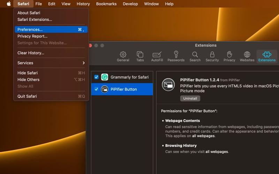Image resolution: width=279 pixels, height=174 pixels.
Task: Choose Quit Safari from the menu
Action: [51, 96]
